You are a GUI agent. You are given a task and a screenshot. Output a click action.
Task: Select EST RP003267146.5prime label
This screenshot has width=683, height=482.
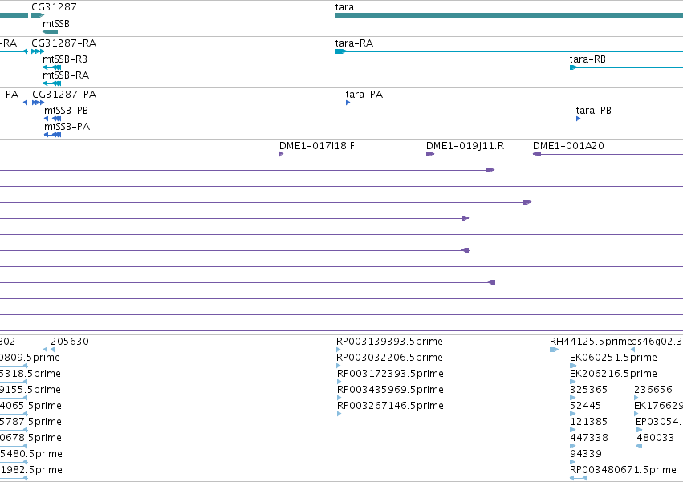coord(390,406)
